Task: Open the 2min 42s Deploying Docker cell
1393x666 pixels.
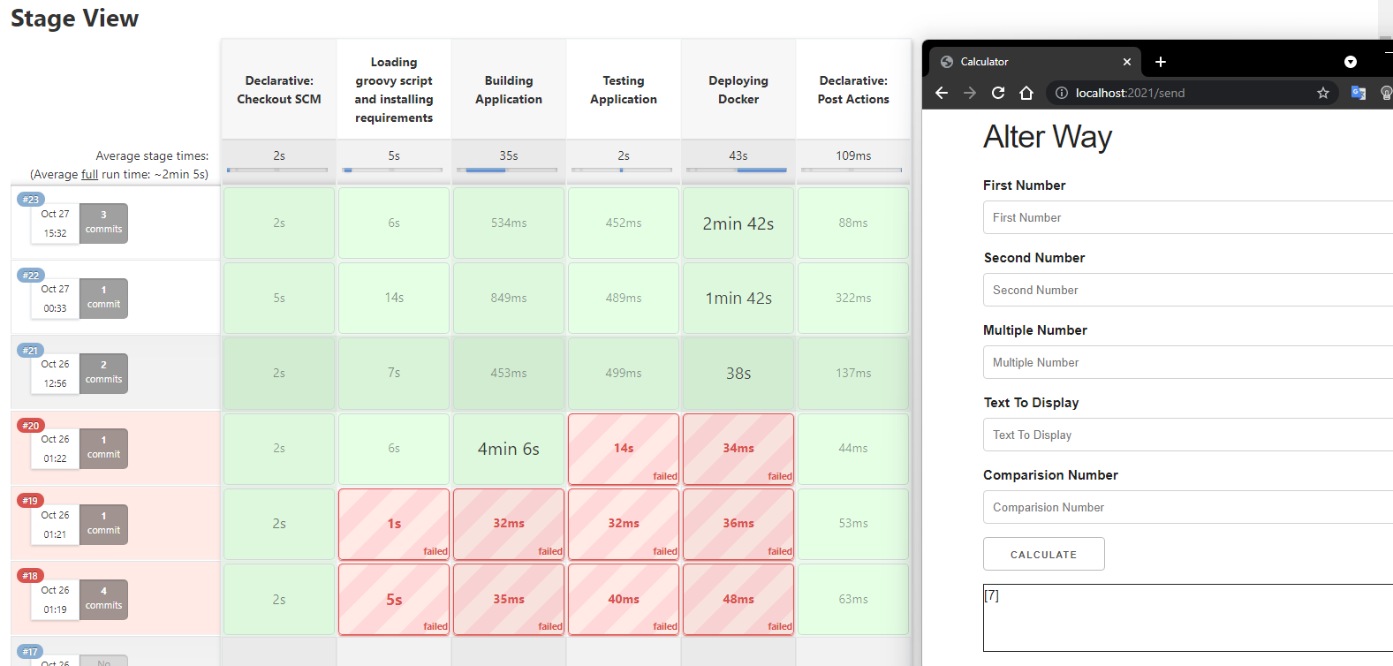Action: 738,223
